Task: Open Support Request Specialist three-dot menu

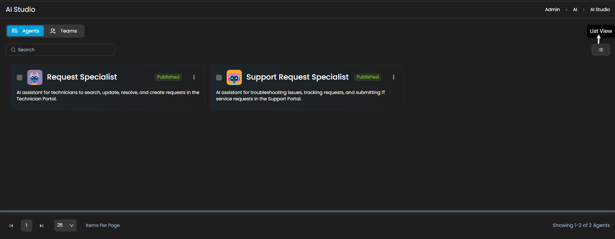Action: 393,77
